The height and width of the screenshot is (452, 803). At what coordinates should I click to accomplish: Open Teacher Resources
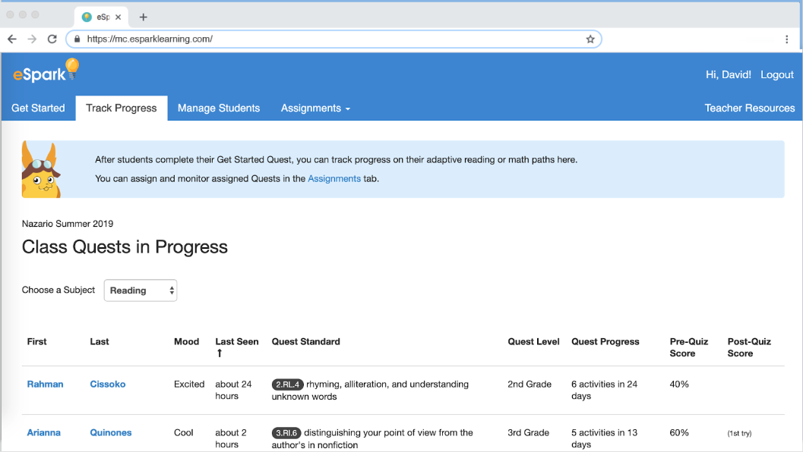[750, 108]
